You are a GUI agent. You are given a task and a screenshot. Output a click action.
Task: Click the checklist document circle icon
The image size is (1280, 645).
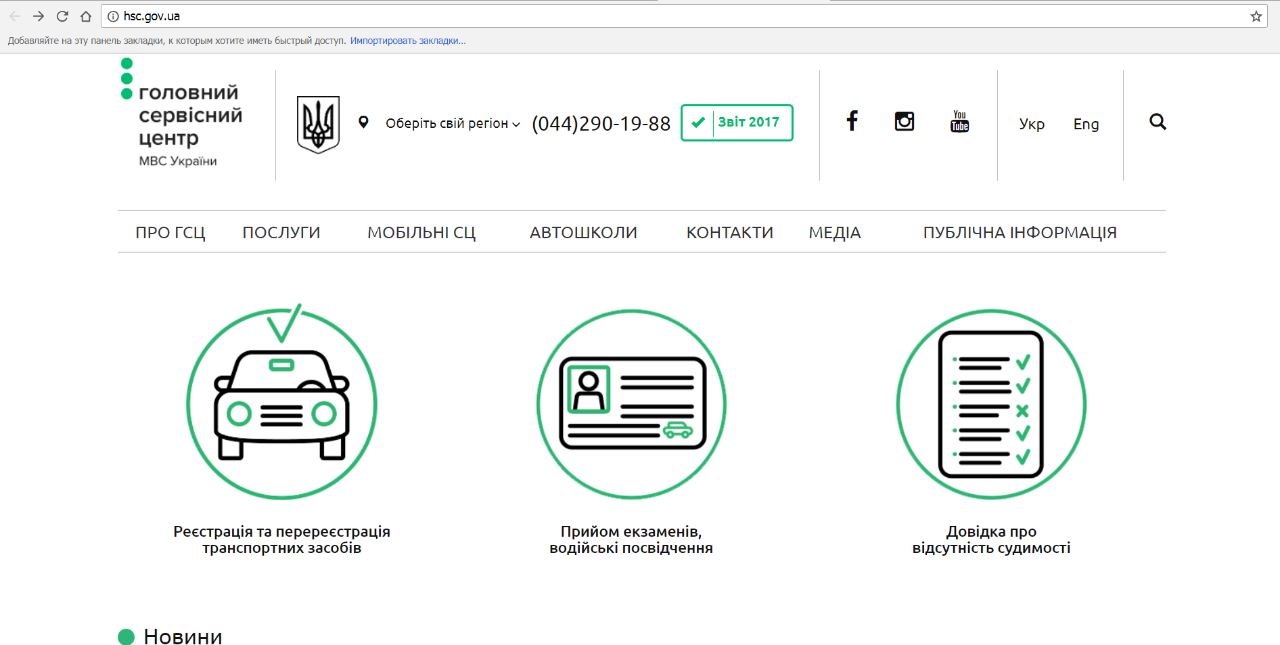991,404
